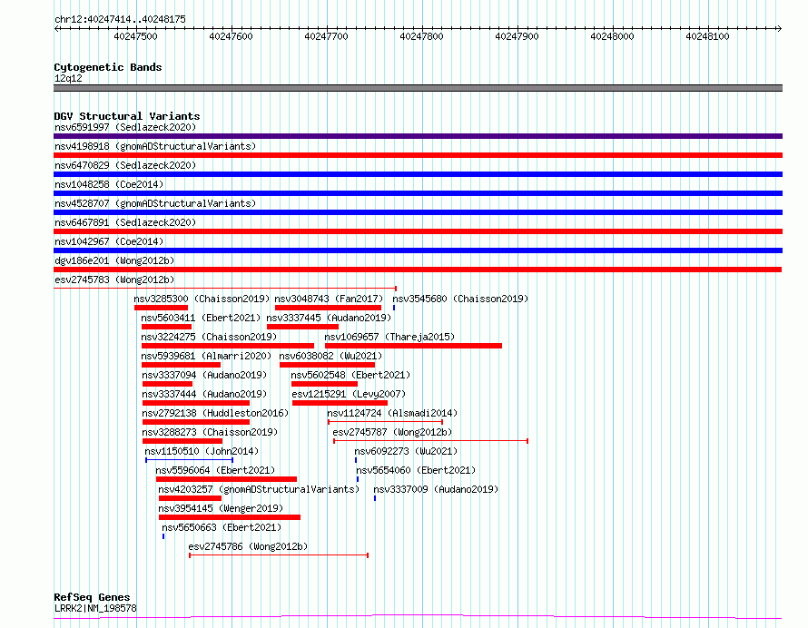Click nsv5650663 (Ebert2021) variant label
Screen dimensions: 808x628
pyautogui.click(x=222, y=527)
